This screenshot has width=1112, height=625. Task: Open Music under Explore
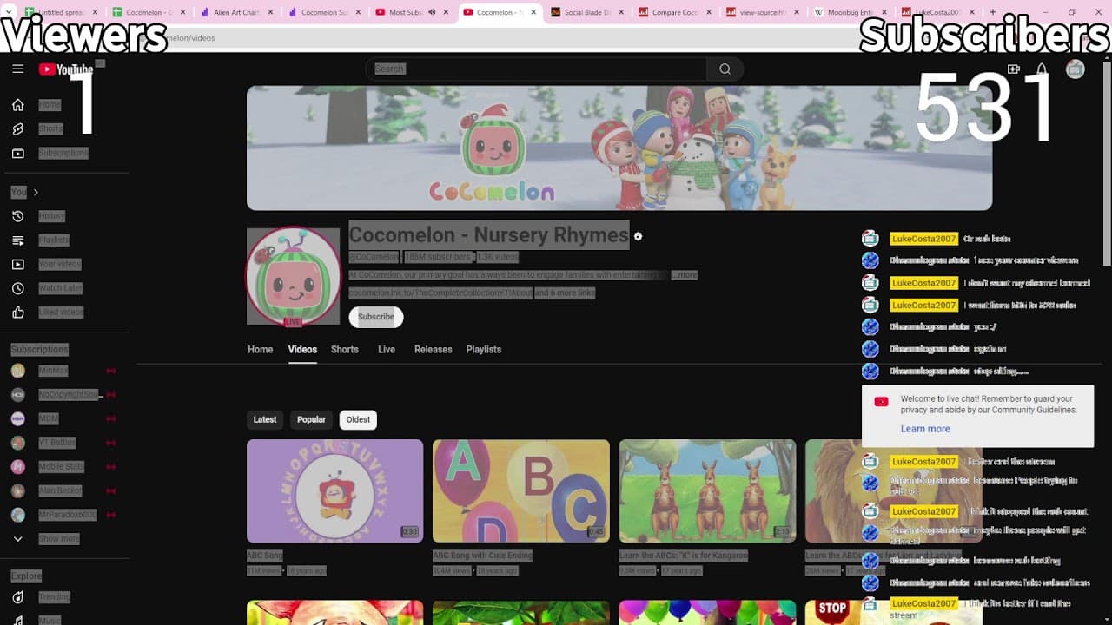pyautogui.click(x=50, y=621)
